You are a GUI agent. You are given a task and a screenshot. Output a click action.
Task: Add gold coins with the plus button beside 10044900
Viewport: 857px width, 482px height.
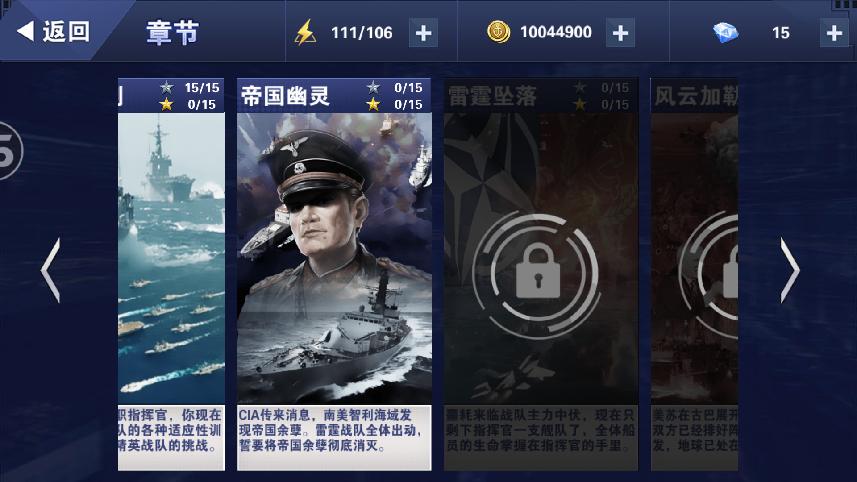[620, 33]
